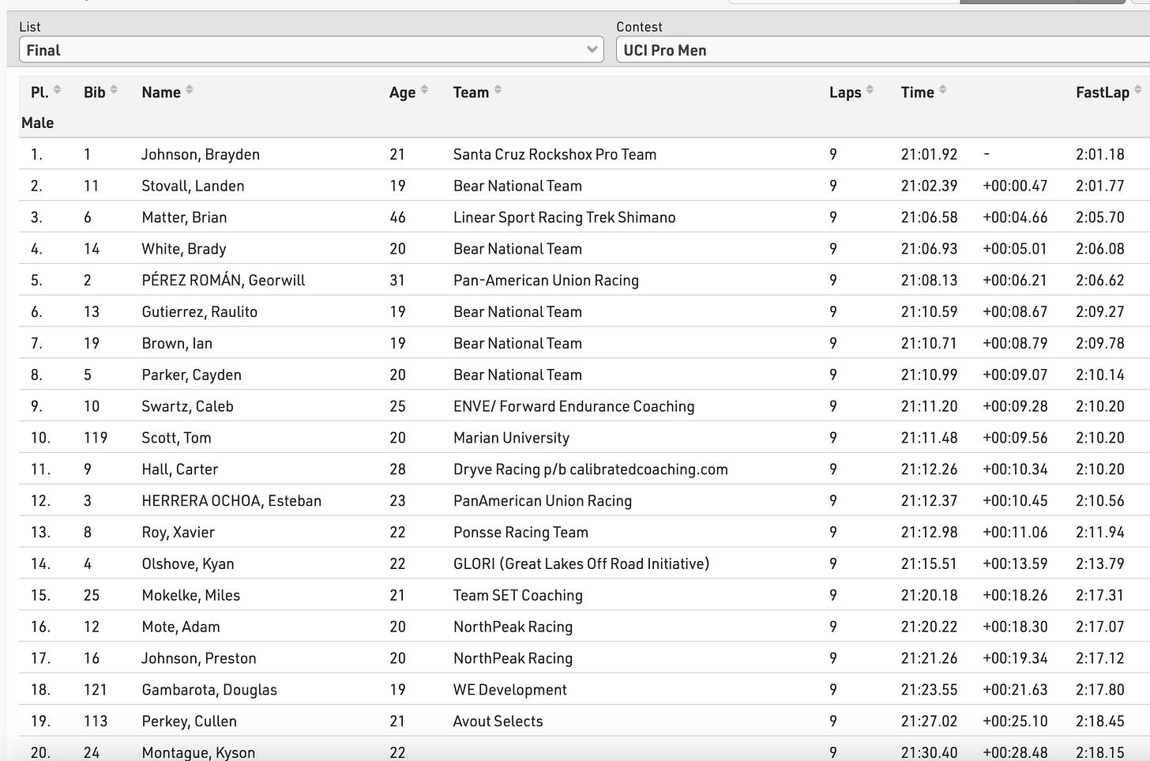The height and width of the screenshot is (761, 1150).
Task: Select rider Olshove, Kyan
Action: pyautogui.click(x=188, y=564)
